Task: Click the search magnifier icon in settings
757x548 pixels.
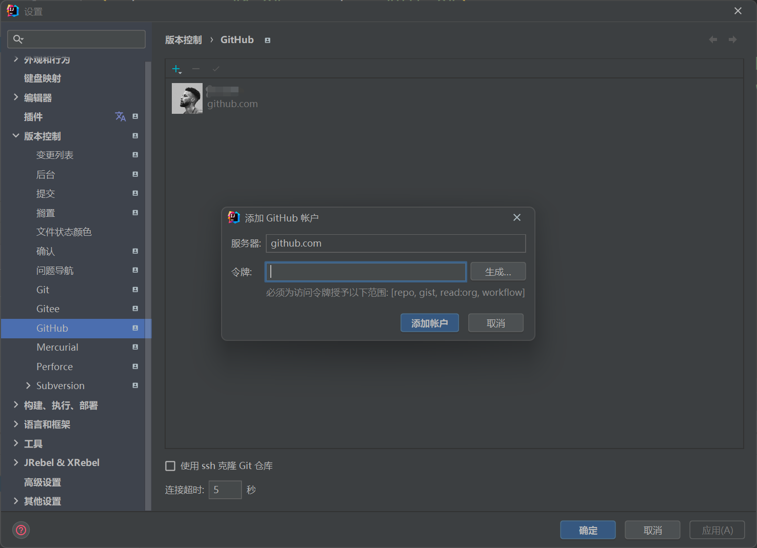Action: click(18, 39)
